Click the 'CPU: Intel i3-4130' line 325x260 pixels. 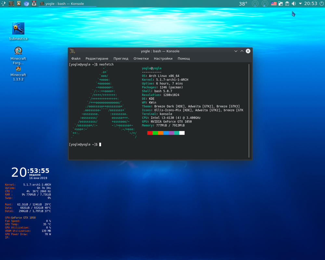point(171,118)
